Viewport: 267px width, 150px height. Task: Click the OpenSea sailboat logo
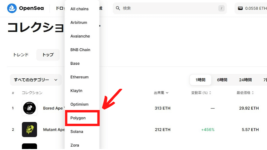click(x=12, y=8)
